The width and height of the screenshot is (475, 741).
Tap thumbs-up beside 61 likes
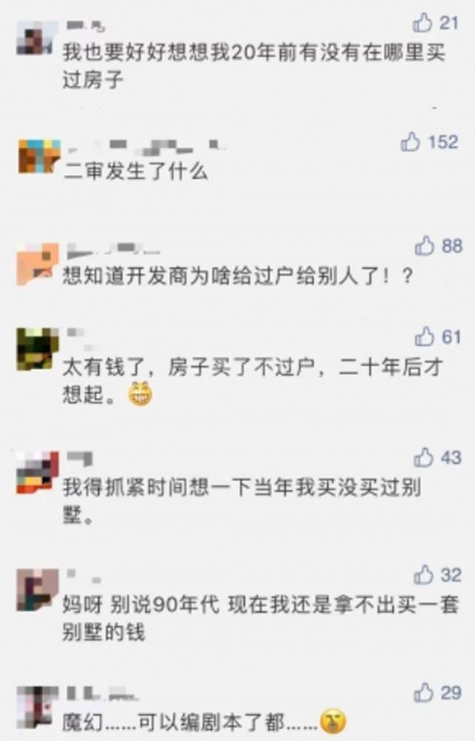[424, 336]
